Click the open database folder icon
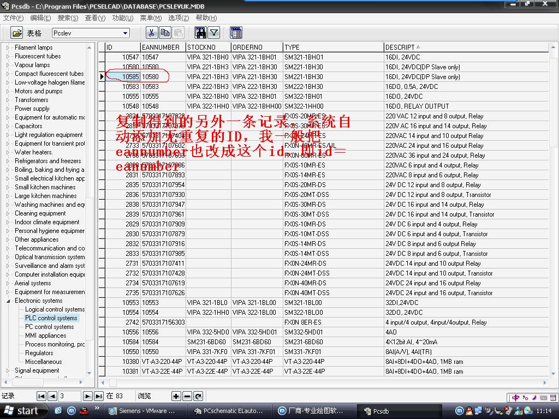 16,33
